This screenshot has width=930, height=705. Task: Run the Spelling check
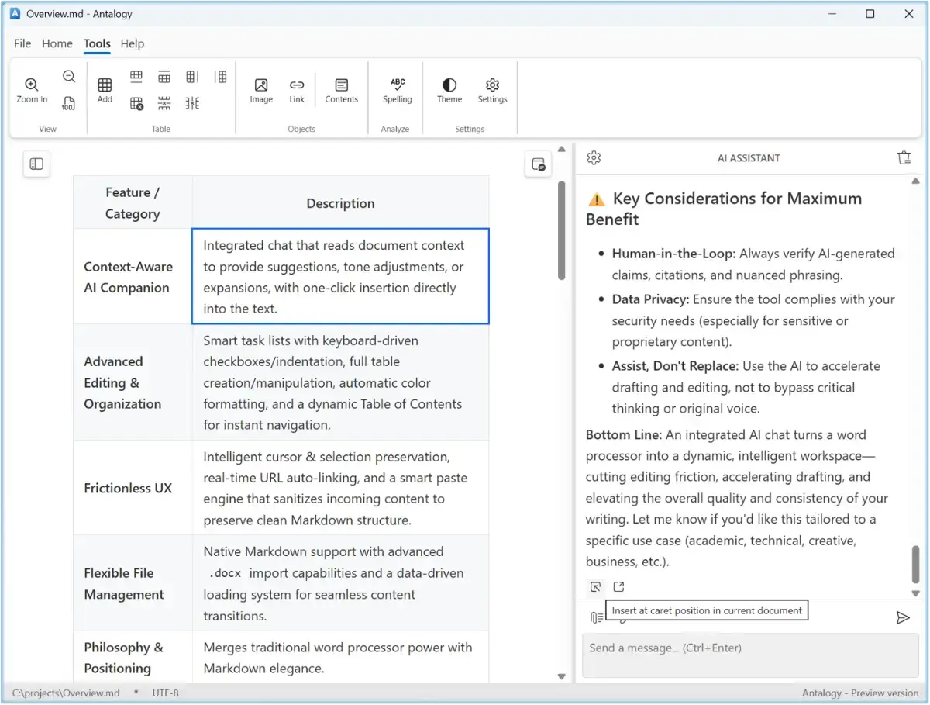point(398,90)
